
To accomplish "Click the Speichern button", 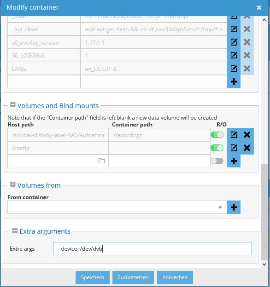I will (x=93, y=277).
